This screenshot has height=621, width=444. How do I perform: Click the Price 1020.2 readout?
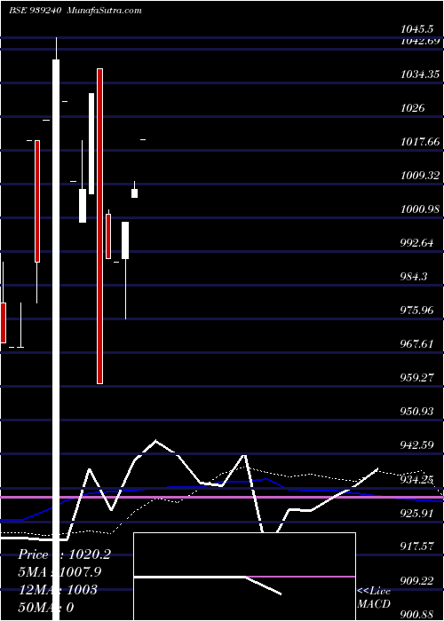coord(65,554)
